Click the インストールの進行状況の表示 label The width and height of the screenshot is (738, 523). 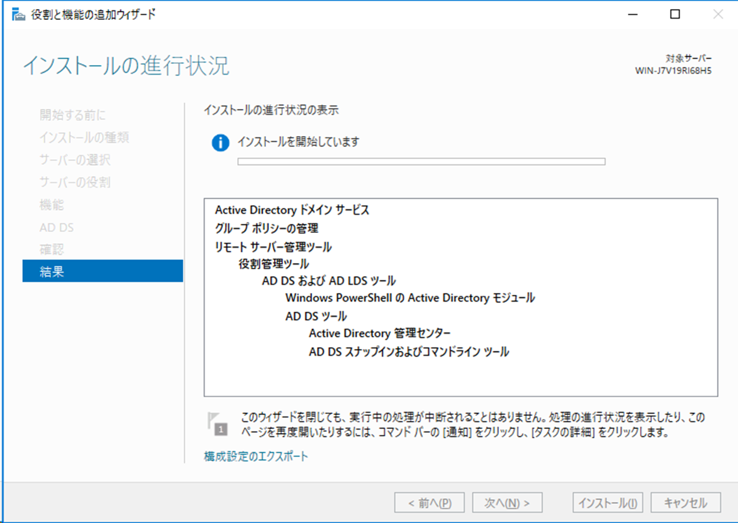tap(271, 110)
